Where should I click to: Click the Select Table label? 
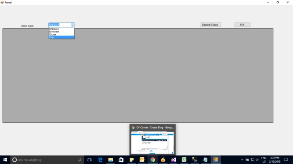tap(27, 26)
